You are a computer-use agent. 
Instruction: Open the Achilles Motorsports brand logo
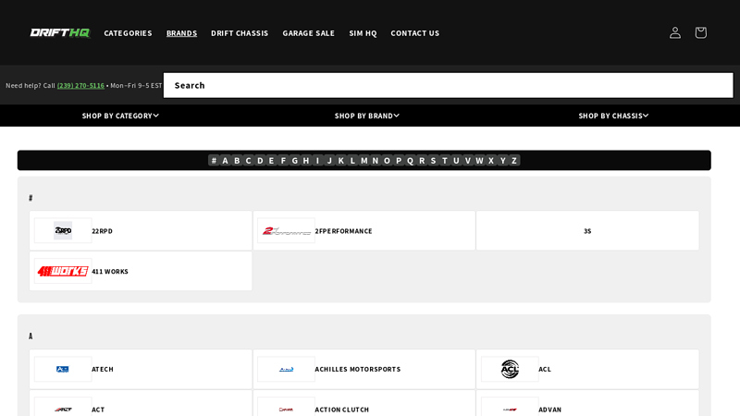[286, 369]
